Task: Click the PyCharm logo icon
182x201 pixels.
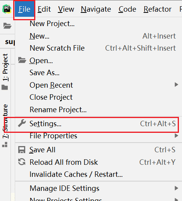Action: 7,9
